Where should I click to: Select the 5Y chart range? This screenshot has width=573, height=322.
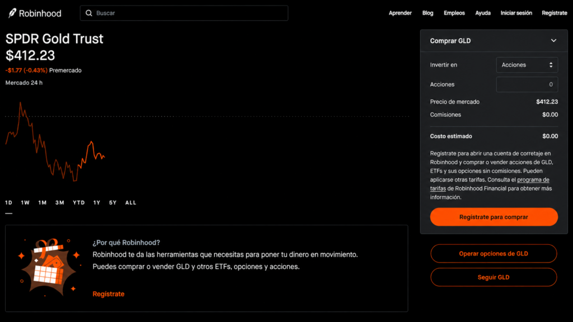click(x=112, y=202)
